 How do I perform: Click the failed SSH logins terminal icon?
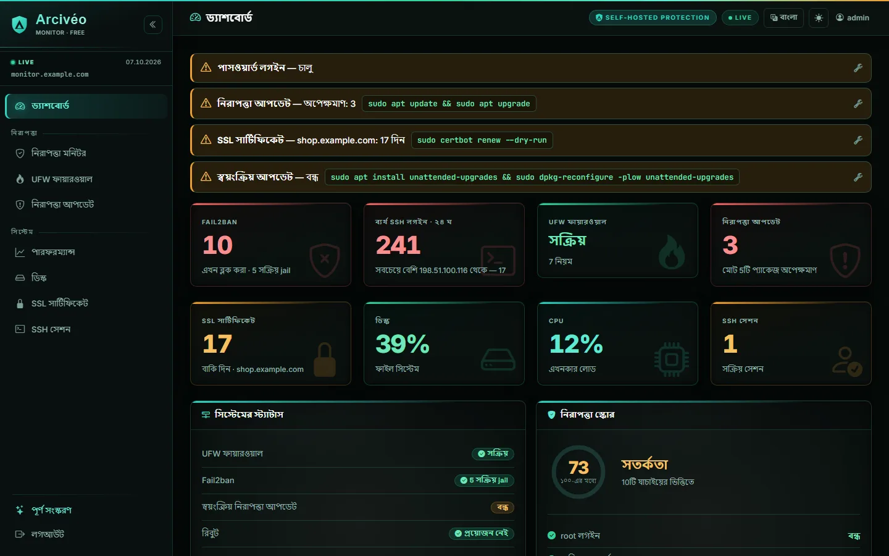pos(498,261)
